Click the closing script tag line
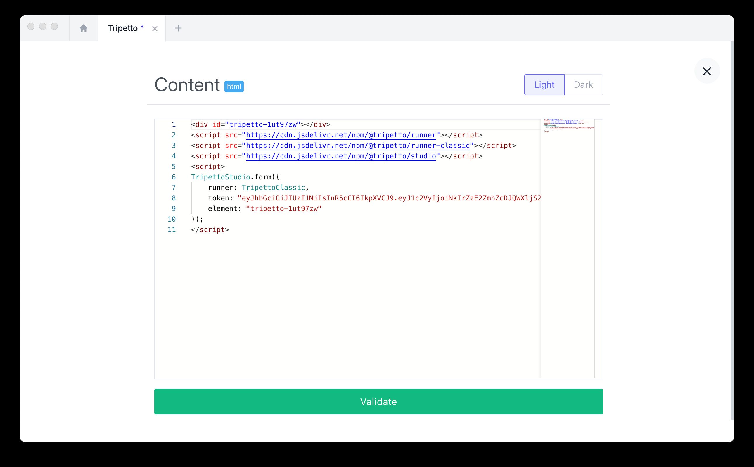 (210, 229)
